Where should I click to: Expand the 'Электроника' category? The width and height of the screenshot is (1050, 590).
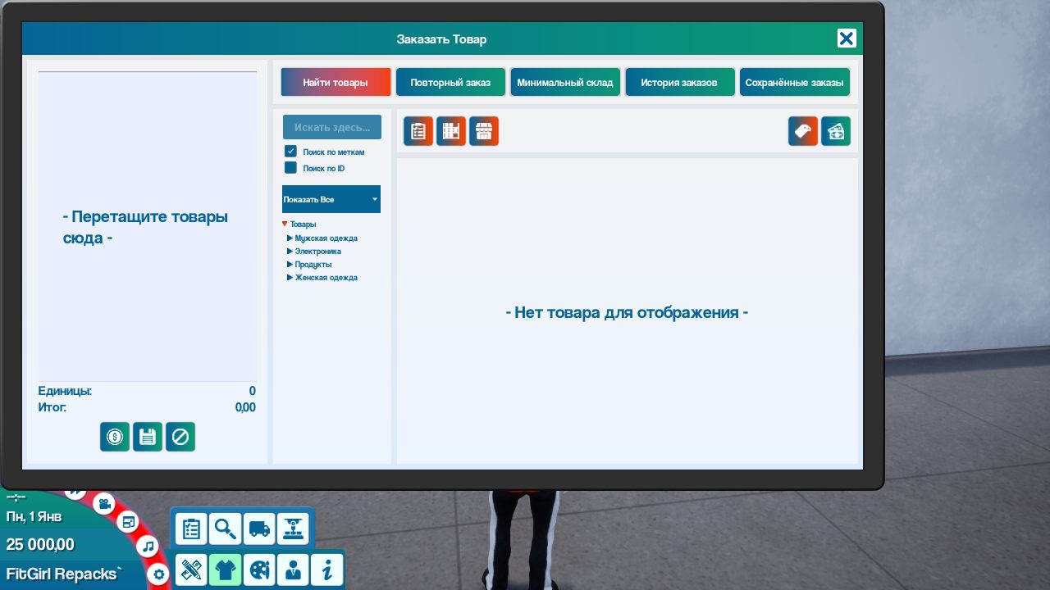click(x=290, y=252)
